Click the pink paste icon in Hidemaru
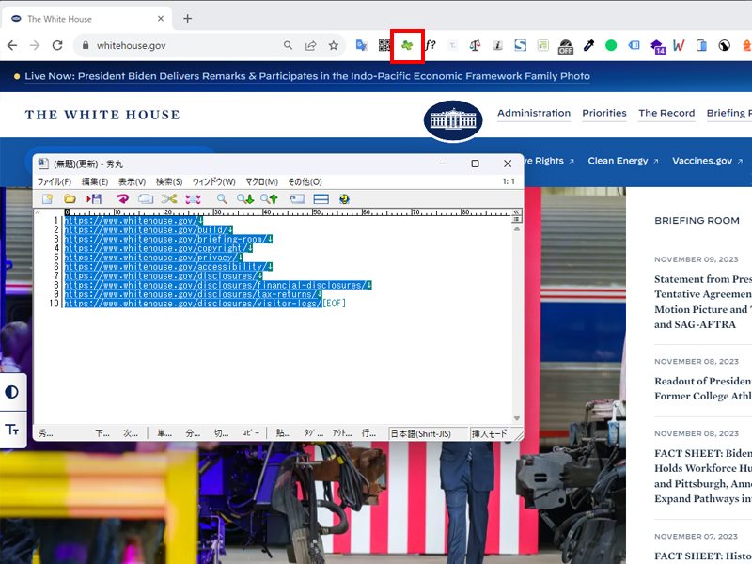 tap(193, 199)
